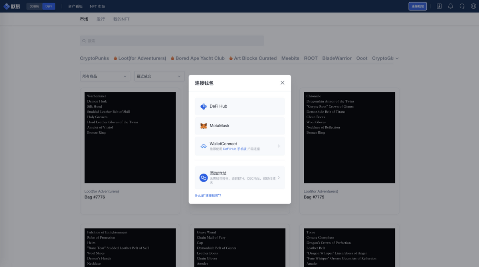Click the NFT search input field
Viewport: 479px width, 267px height.
click(172, 41)
